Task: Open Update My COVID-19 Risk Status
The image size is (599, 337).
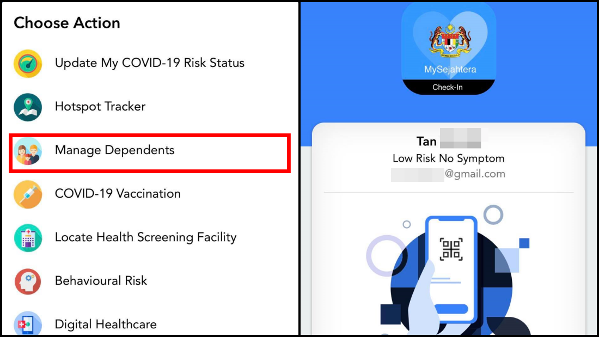Action: pos(149,63)
